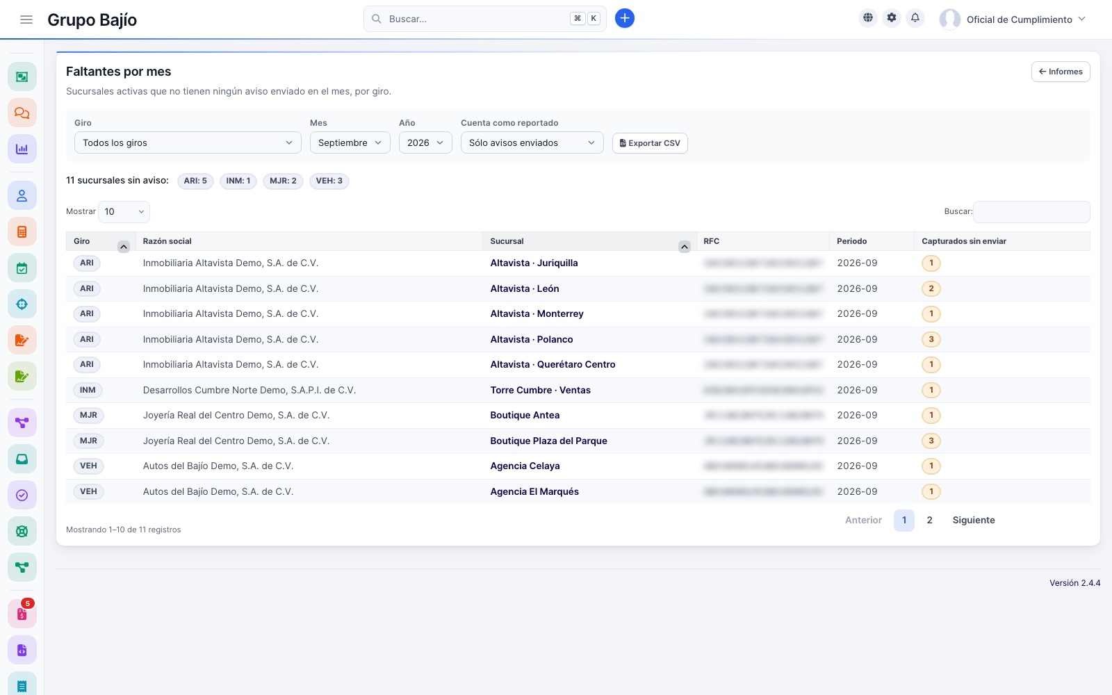
Task: Open the bar chart reports sidebar icon
Action: coord(22,149)
